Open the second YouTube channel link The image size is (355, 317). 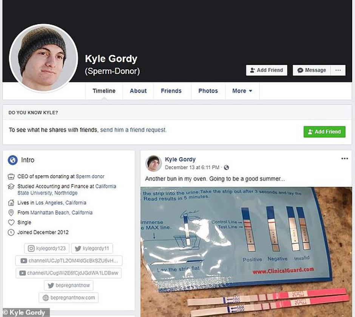(x=69, y=273)
